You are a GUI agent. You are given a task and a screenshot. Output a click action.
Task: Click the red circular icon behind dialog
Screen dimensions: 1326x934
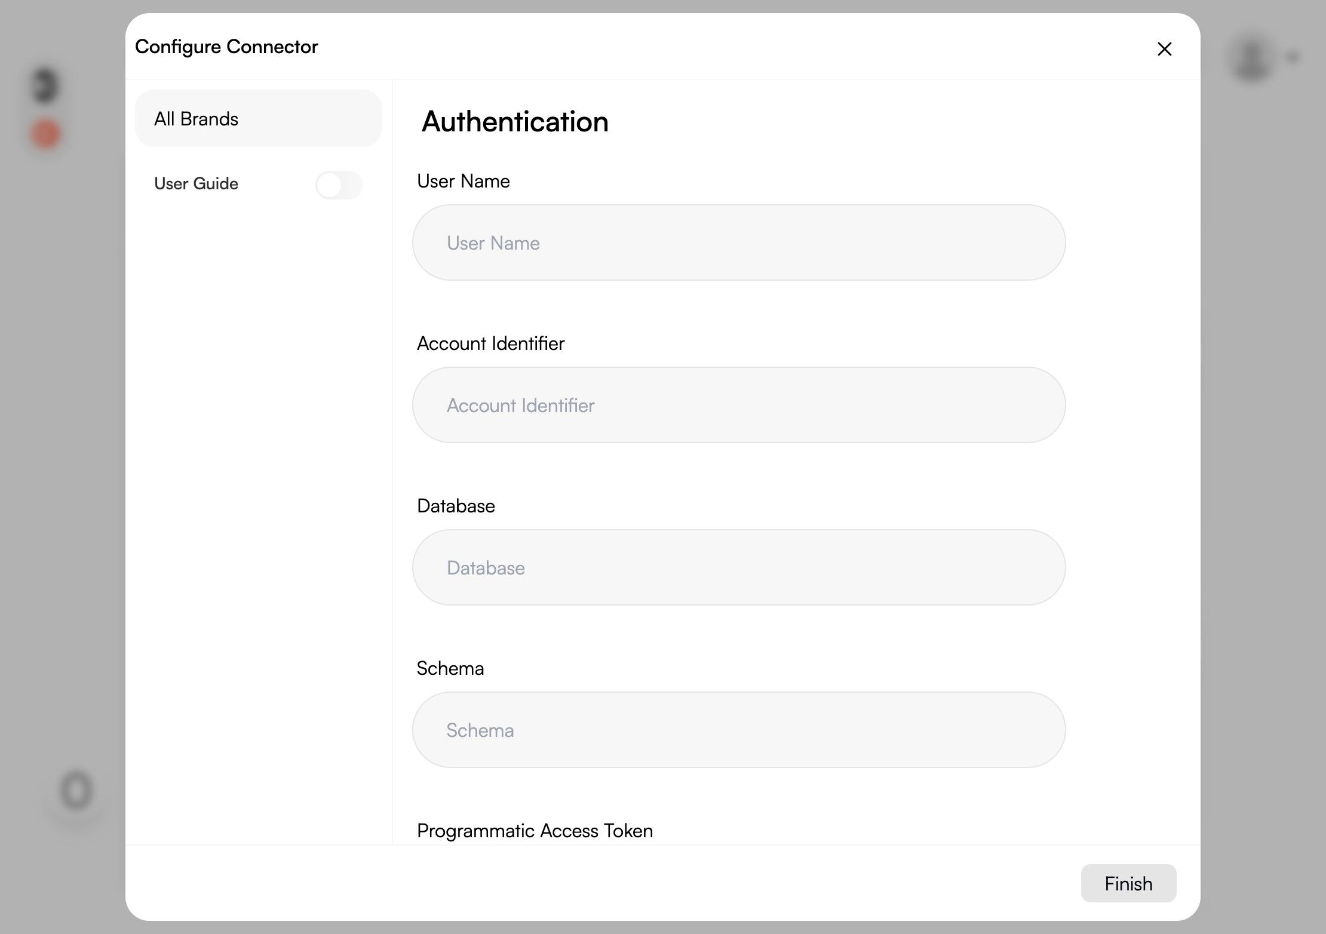46,134
